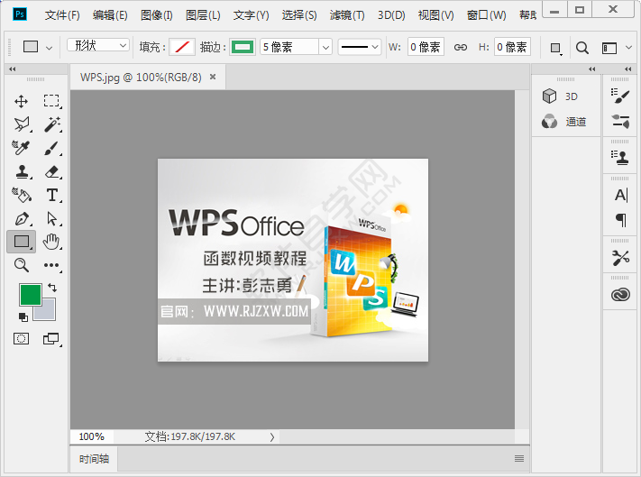The width and height of the screenshot is (641, 477).
Task: Click the Search magnifier in options bar
Action: tap(582, 48)
